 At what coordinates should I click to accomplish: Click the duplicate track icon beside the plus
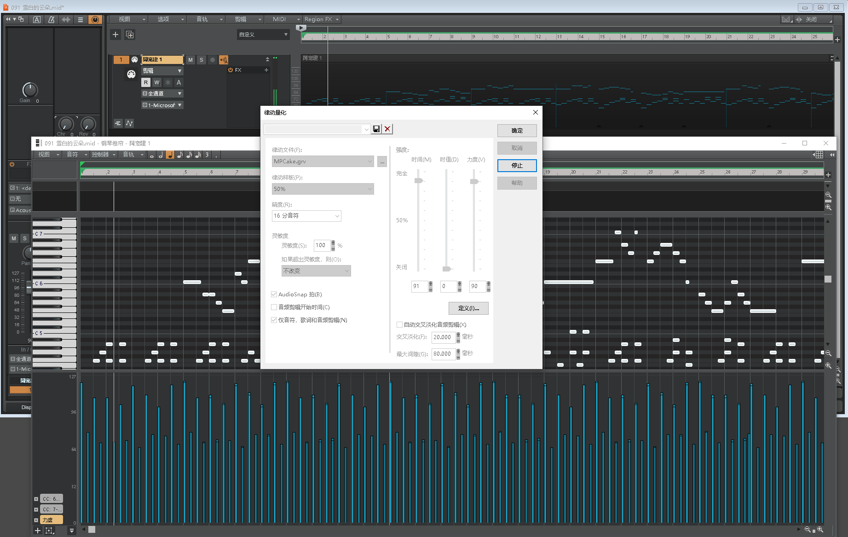[130, 35]
